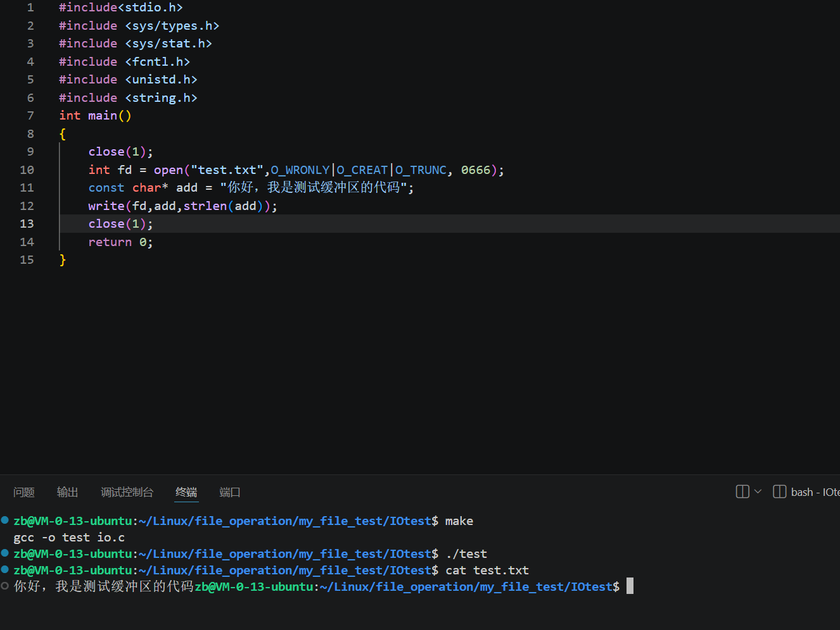This screenshot has width=840, height=630.
Task: Click the "#include<stdio.h>" line
Action: [x=121, y=8]
